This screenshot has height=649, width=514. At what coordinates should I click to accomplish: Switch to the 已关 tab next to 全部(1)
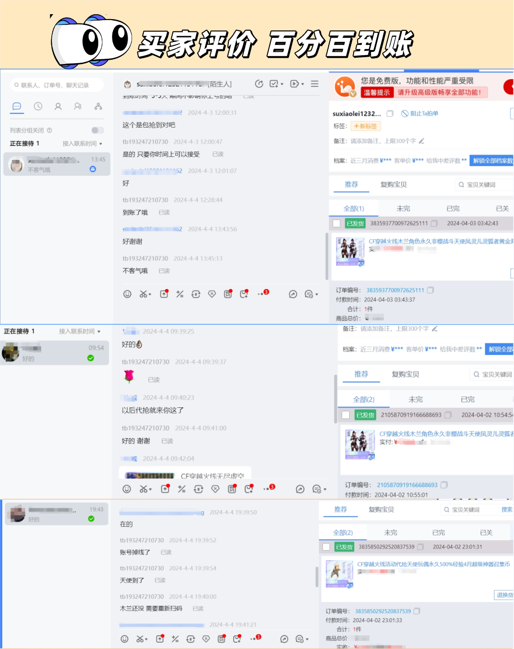pyautogui.click(x=502, y=208)
